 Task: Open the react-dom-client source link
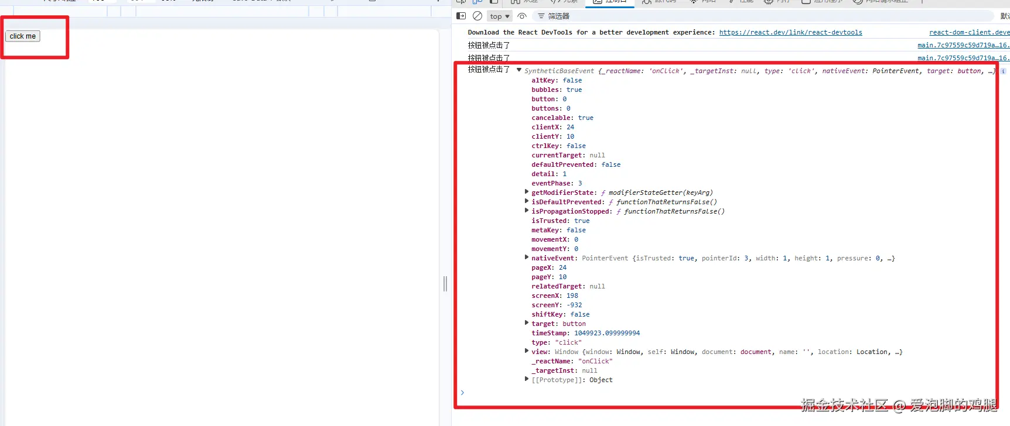click(969, 33)
